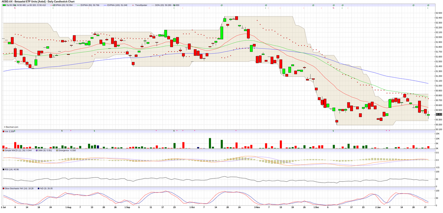443x213 pixels.
Task: Click the Barchart.com copyright text
Action: tap(10, 127)
